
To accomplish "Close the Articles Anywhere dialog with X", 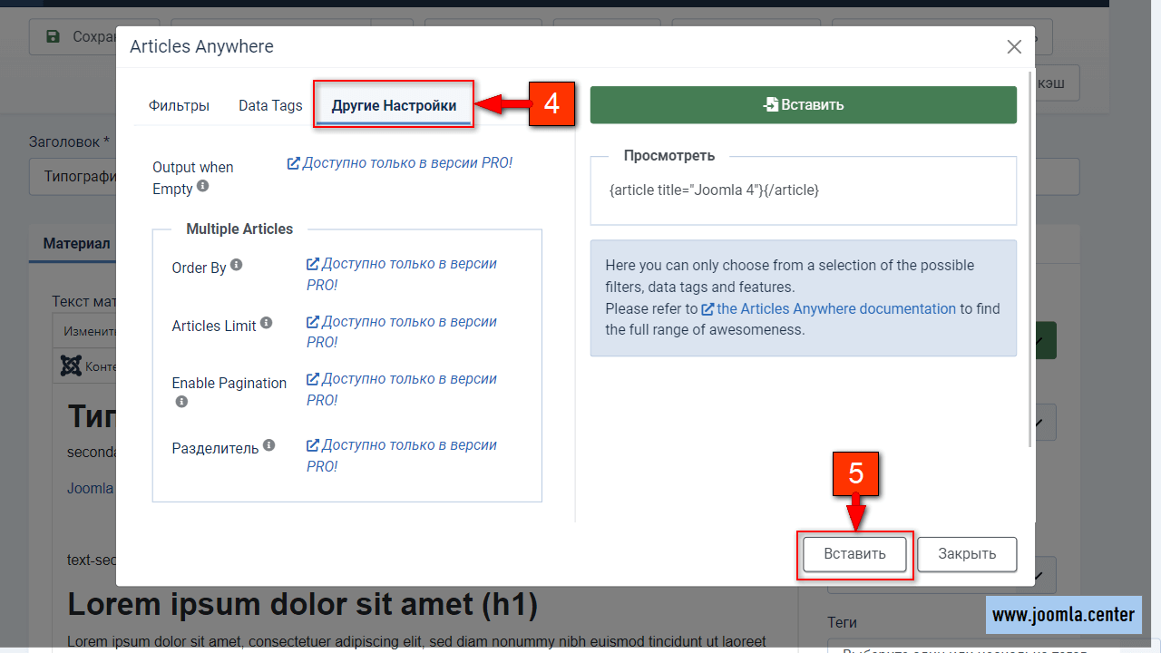I will click(x=1014, y=47).
